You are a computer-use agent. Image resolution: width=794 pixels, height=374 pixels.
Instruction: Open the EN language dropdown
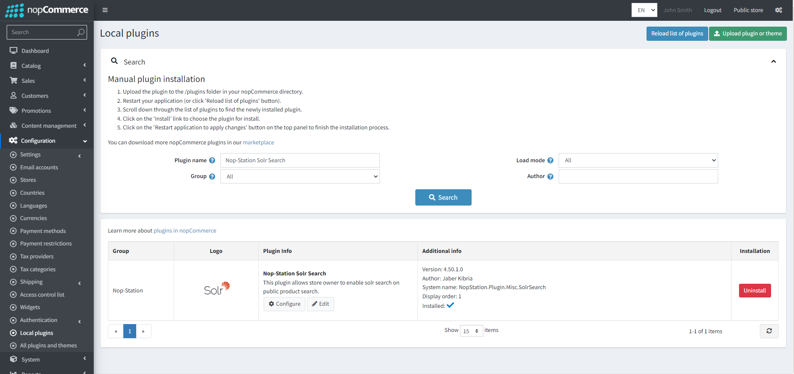[644, 10]
